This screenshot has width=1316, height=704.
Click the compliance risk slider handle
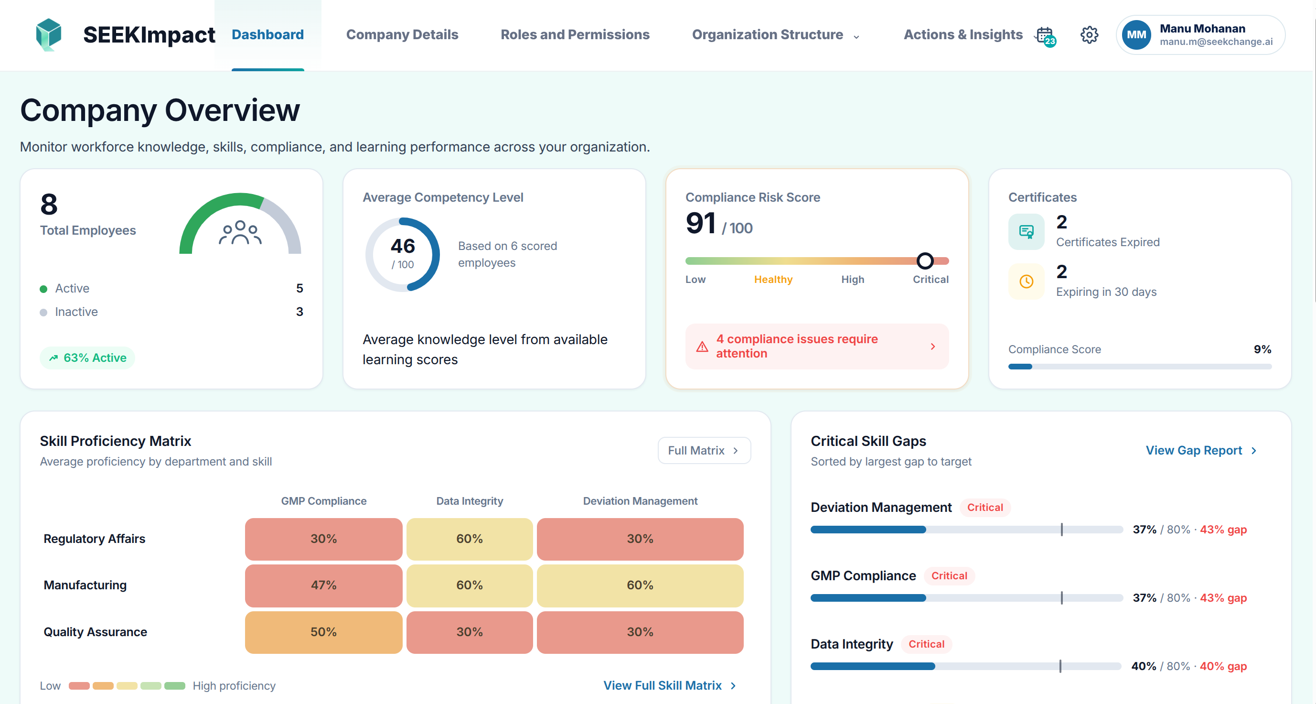coord(925,261)
